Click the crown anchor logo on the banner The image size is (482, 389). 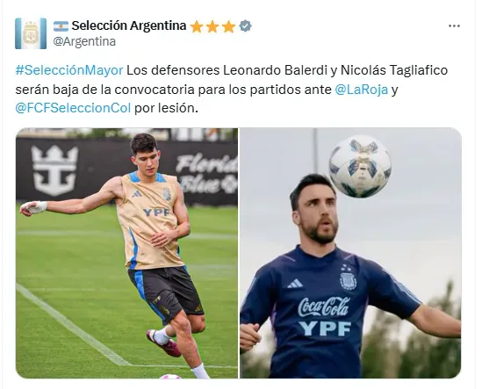pyautogui.click(x=54, y=170)
